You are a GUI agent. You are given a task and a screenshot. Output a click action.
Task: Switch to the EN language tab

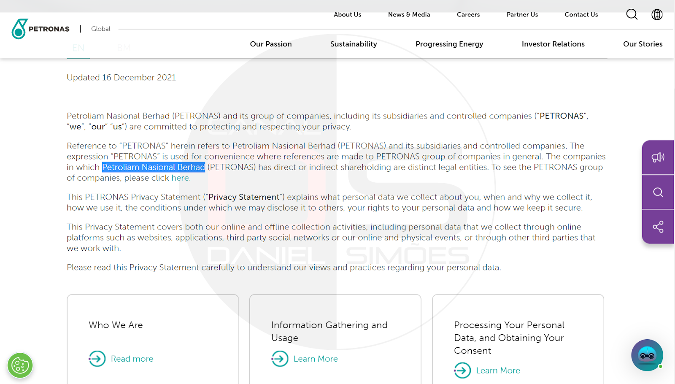pyautogui.click(x=78, y=48)
